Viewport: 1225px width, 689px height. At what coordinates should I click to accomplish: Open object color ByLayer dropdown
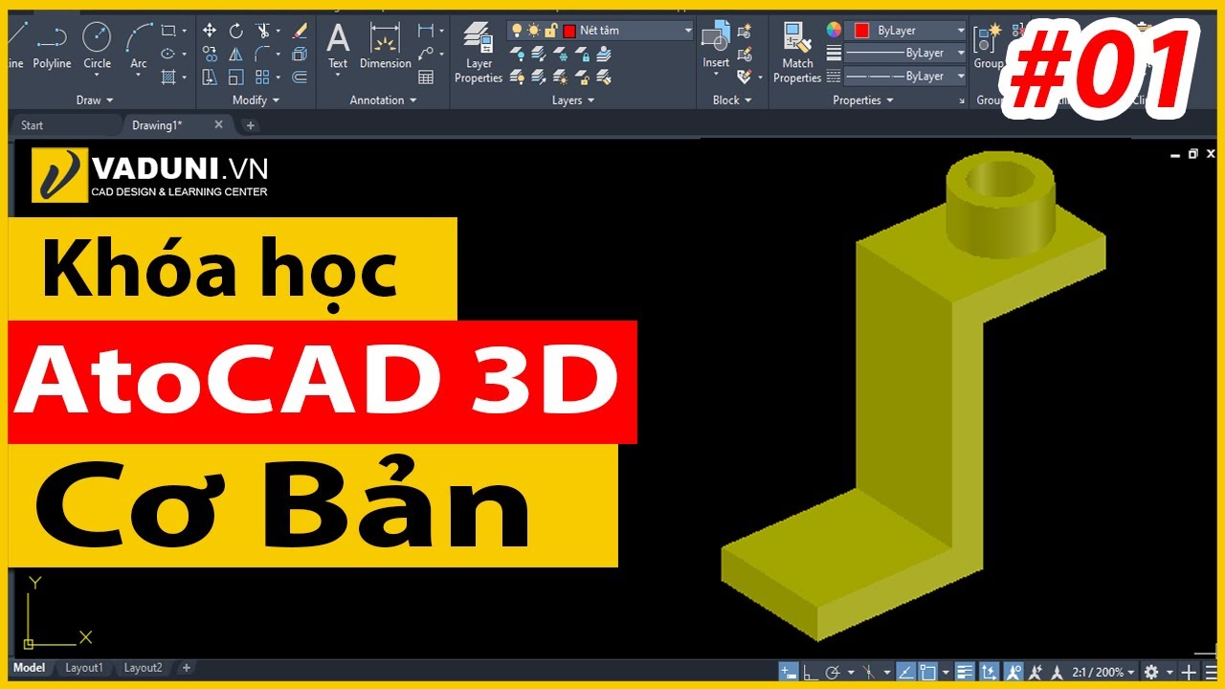(x=905, y=31)
